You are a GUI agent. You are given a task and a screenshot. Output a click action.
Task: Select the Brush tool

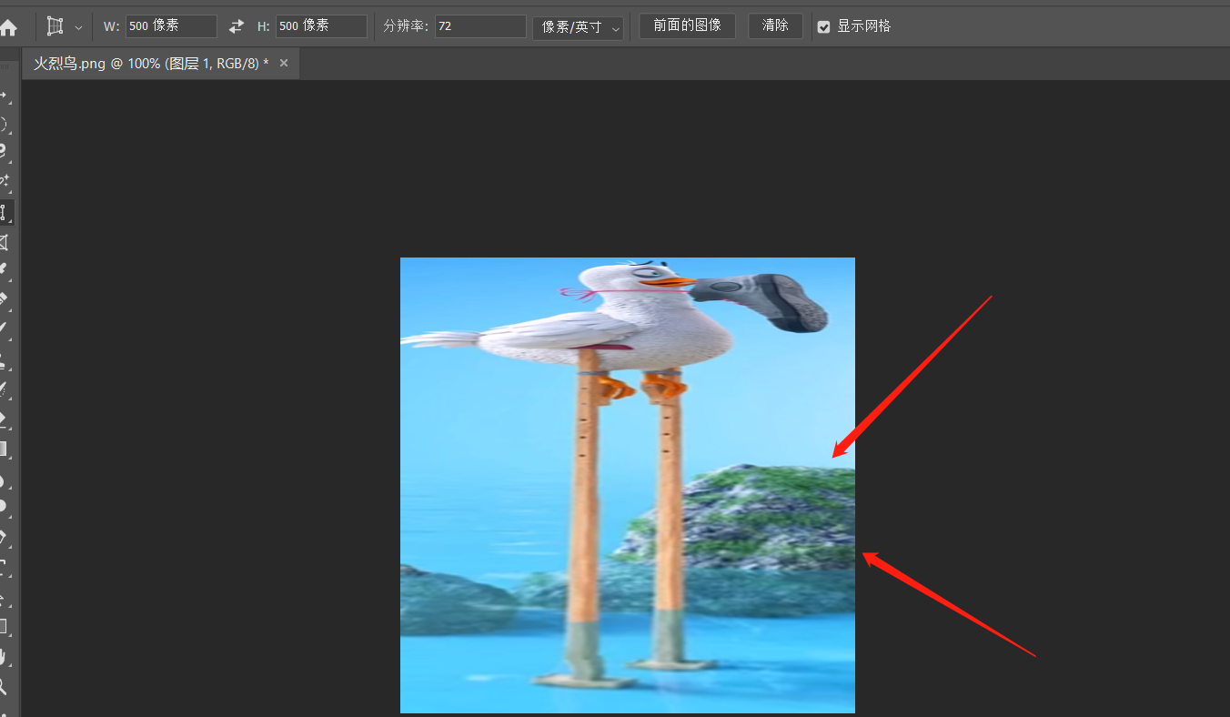coord(4,328)
